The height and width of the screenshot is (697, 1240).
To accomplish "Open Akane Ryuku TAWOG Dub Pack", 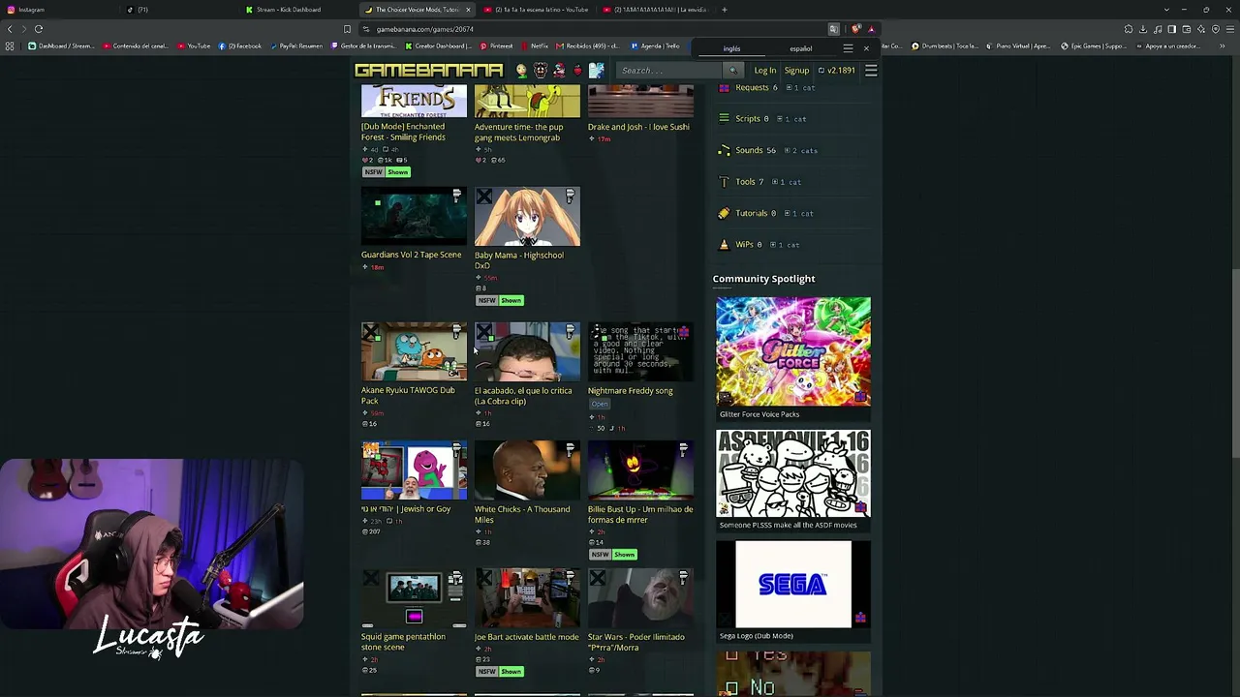I will tap(408, 395).
